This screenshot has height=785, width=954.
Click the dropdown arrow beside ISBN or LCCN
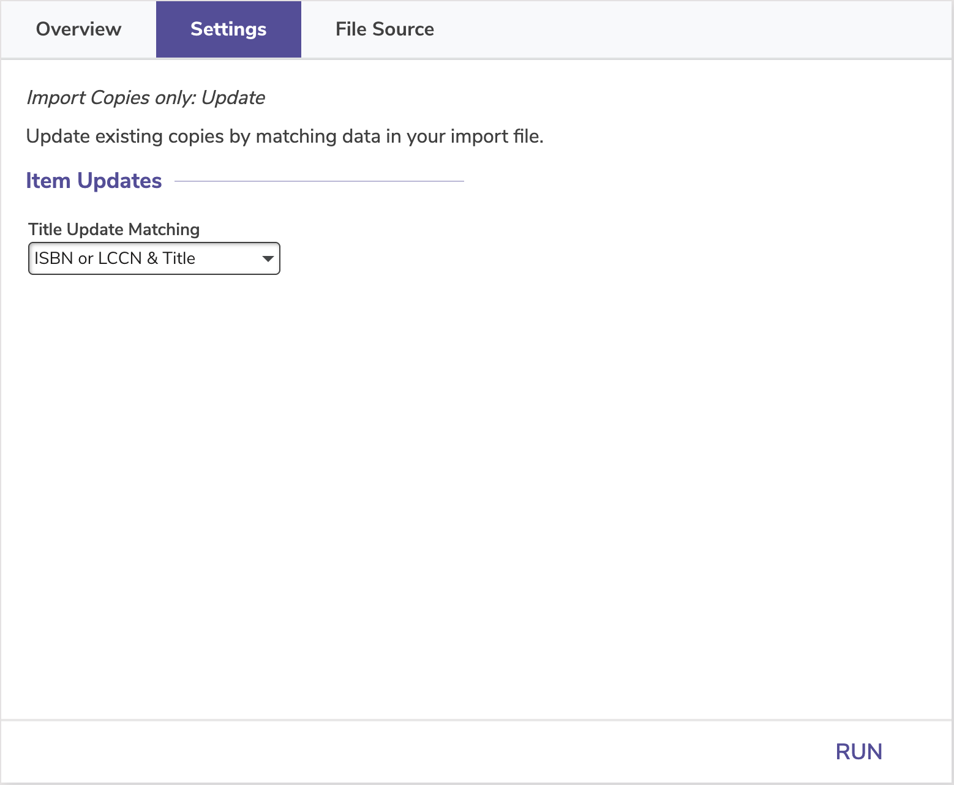click(268, 258)
